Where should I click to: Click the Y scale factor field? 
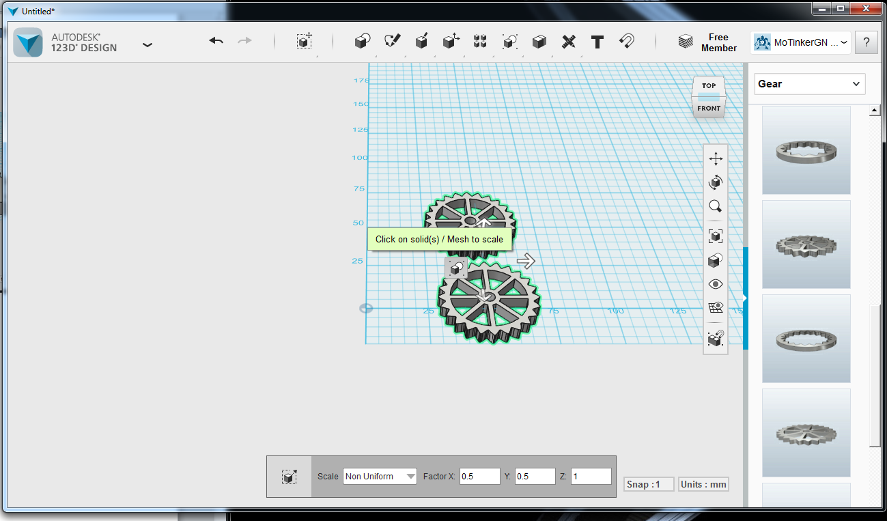click(x=535, y=477)
